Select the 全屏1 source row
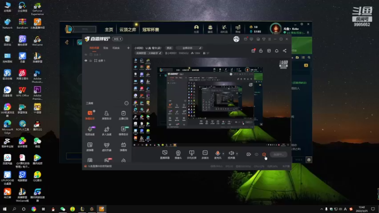Image resolution: width=379 pixels, height=213 pixels. coord(107,61)
